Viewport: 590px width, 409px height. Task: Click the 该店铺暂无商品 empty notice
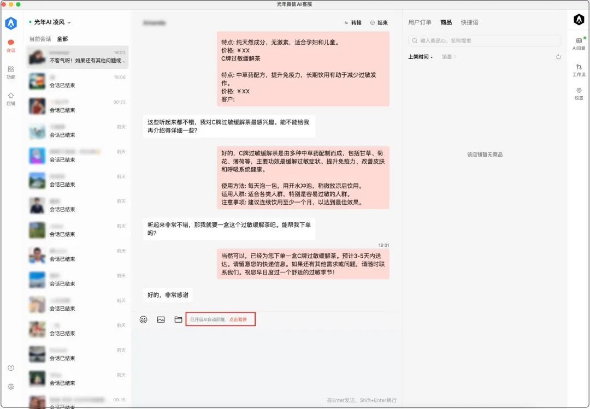click(x=485, y=155)
